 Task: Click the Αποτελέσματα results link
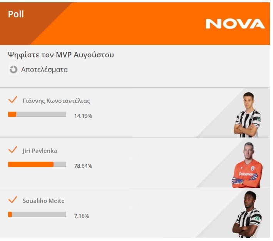pos(44,70)
